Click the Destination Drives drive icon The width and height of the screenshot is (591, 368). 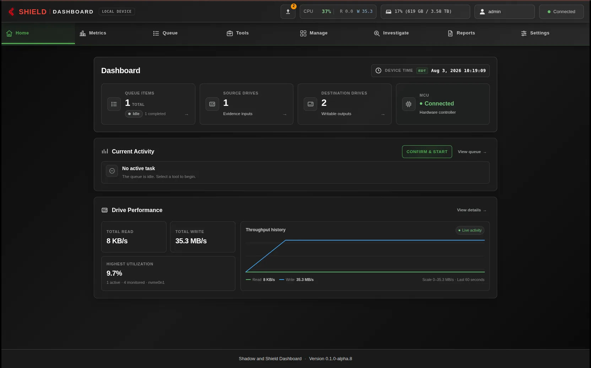pos(310,104)
